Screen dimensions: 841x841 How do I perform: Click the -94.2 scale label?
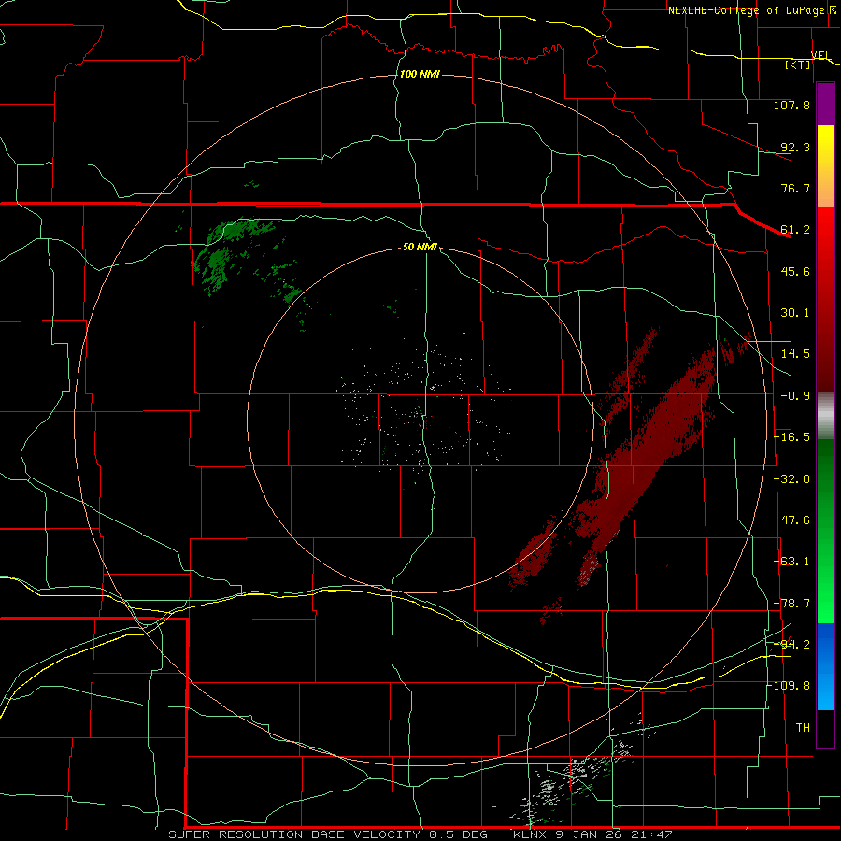pyautogui.click(x=792, y=645)
